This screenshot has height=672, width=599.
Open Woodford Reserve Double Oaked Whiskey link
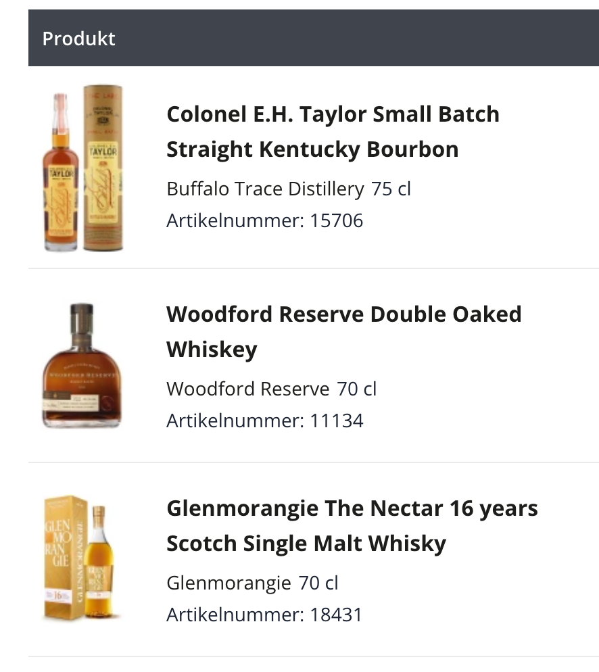(343, 314)
